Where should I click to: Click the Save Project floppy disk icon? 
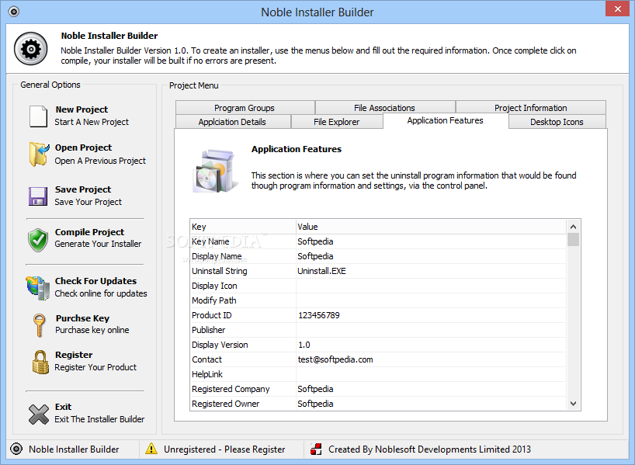[38, 196]
